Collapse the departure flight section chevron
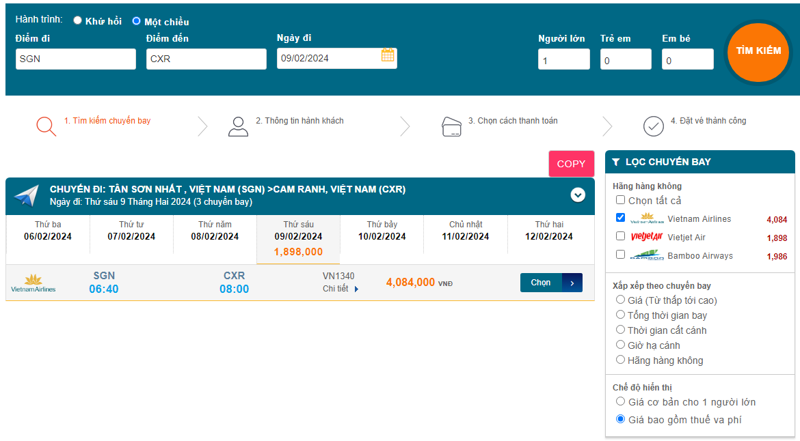Screen dimensions: 800x441 [578, 195]
